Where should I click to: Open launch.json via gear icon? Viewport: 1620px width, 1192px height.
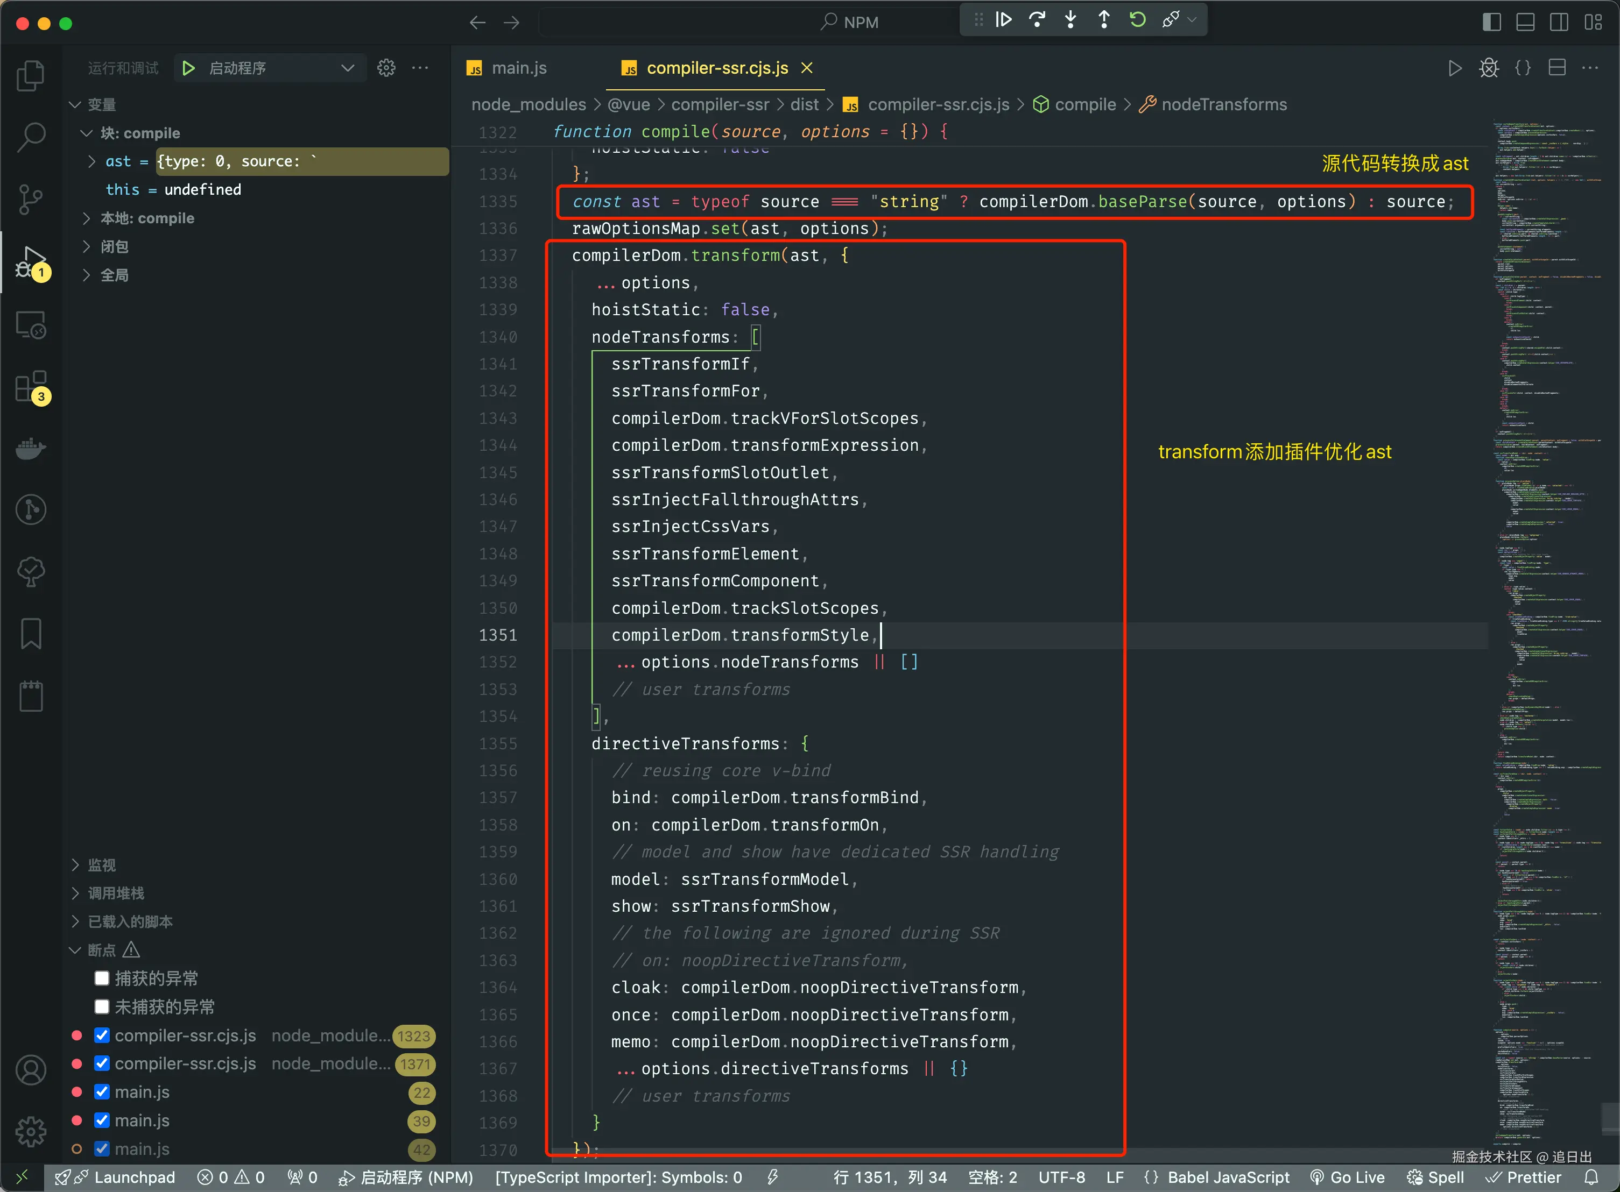(386, 68)
